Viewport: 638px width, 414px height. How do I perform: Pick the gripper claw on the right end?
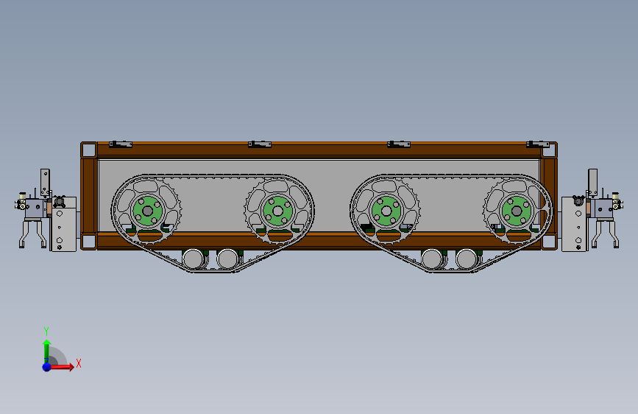pos(605,233)
